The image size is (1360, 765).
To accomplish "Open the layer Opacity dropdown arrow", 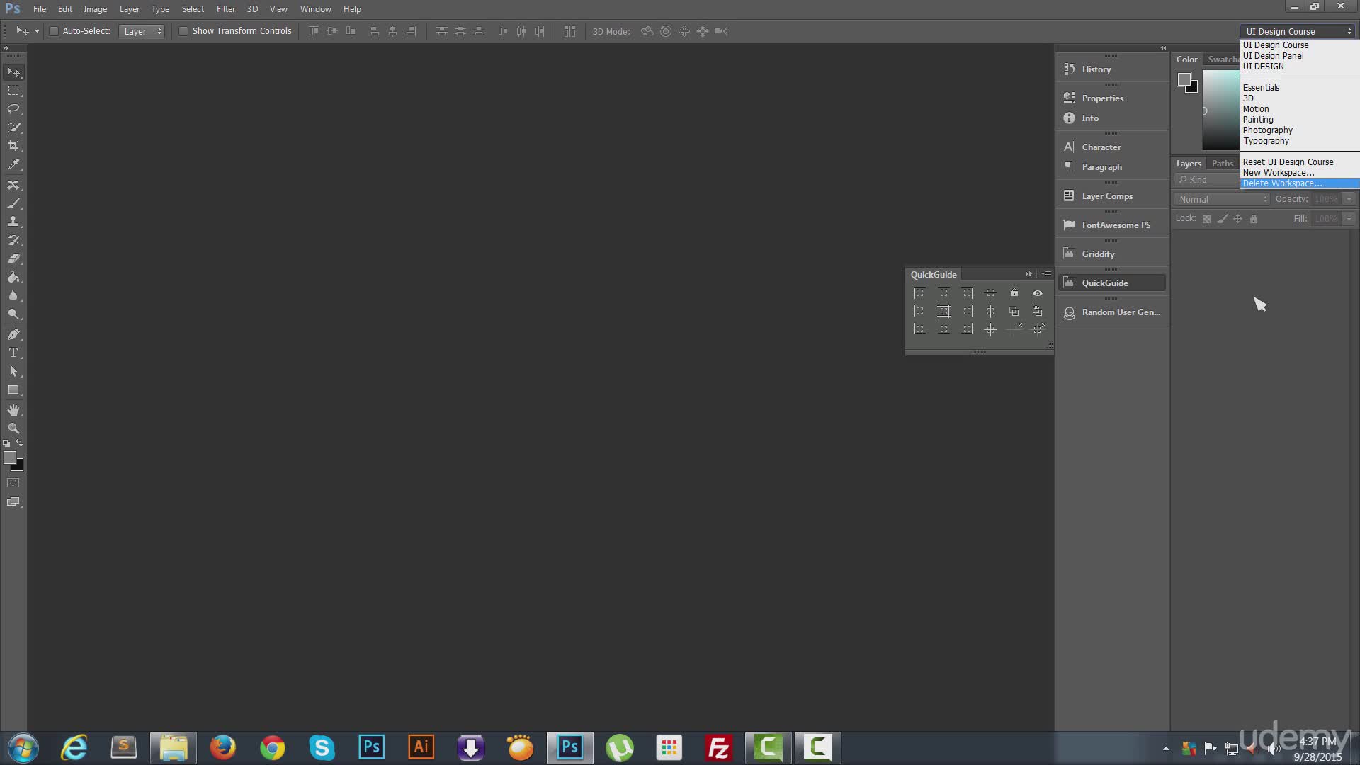I will (x=1349, y=199).
